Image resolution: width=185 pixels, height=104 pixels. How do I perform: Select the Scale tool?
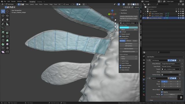[3, 20]
